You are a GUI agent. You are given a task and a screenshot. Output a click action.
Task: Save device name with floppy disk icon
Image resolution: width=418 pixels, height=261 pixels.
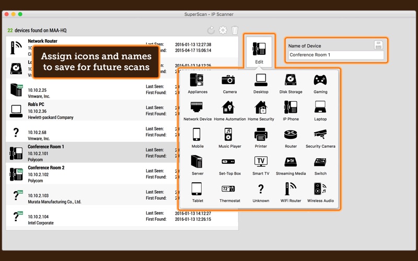pos(378,45)
